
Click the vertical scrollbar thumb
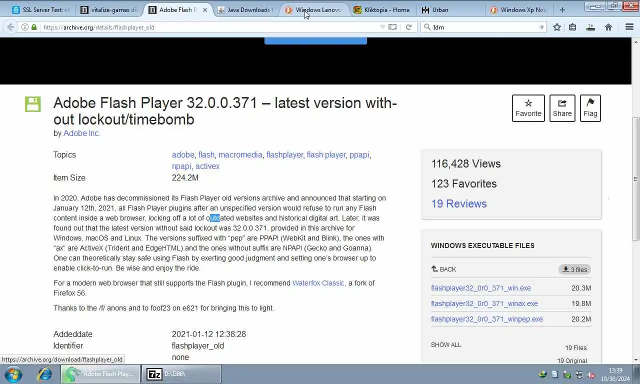click(635, 179)
